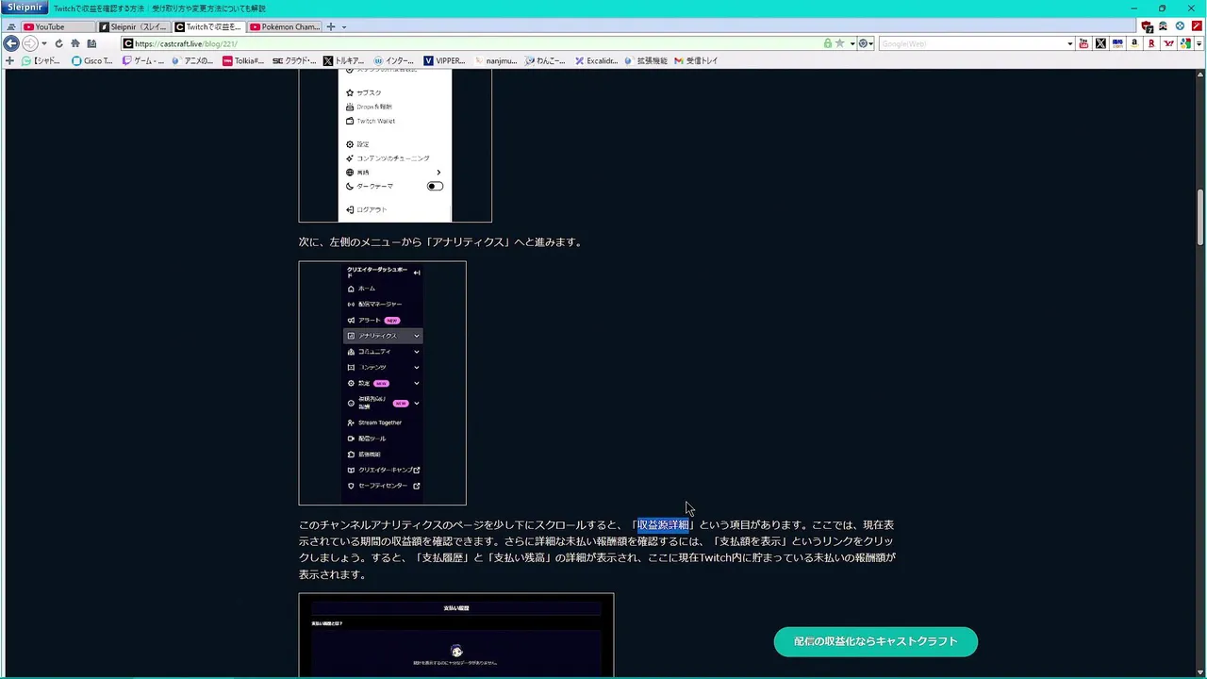Click the red pen extension icon

(1196, 26)
